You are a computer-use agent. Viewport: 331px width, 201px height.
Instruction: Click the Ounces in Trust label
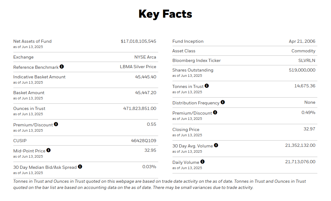point(29,108)
